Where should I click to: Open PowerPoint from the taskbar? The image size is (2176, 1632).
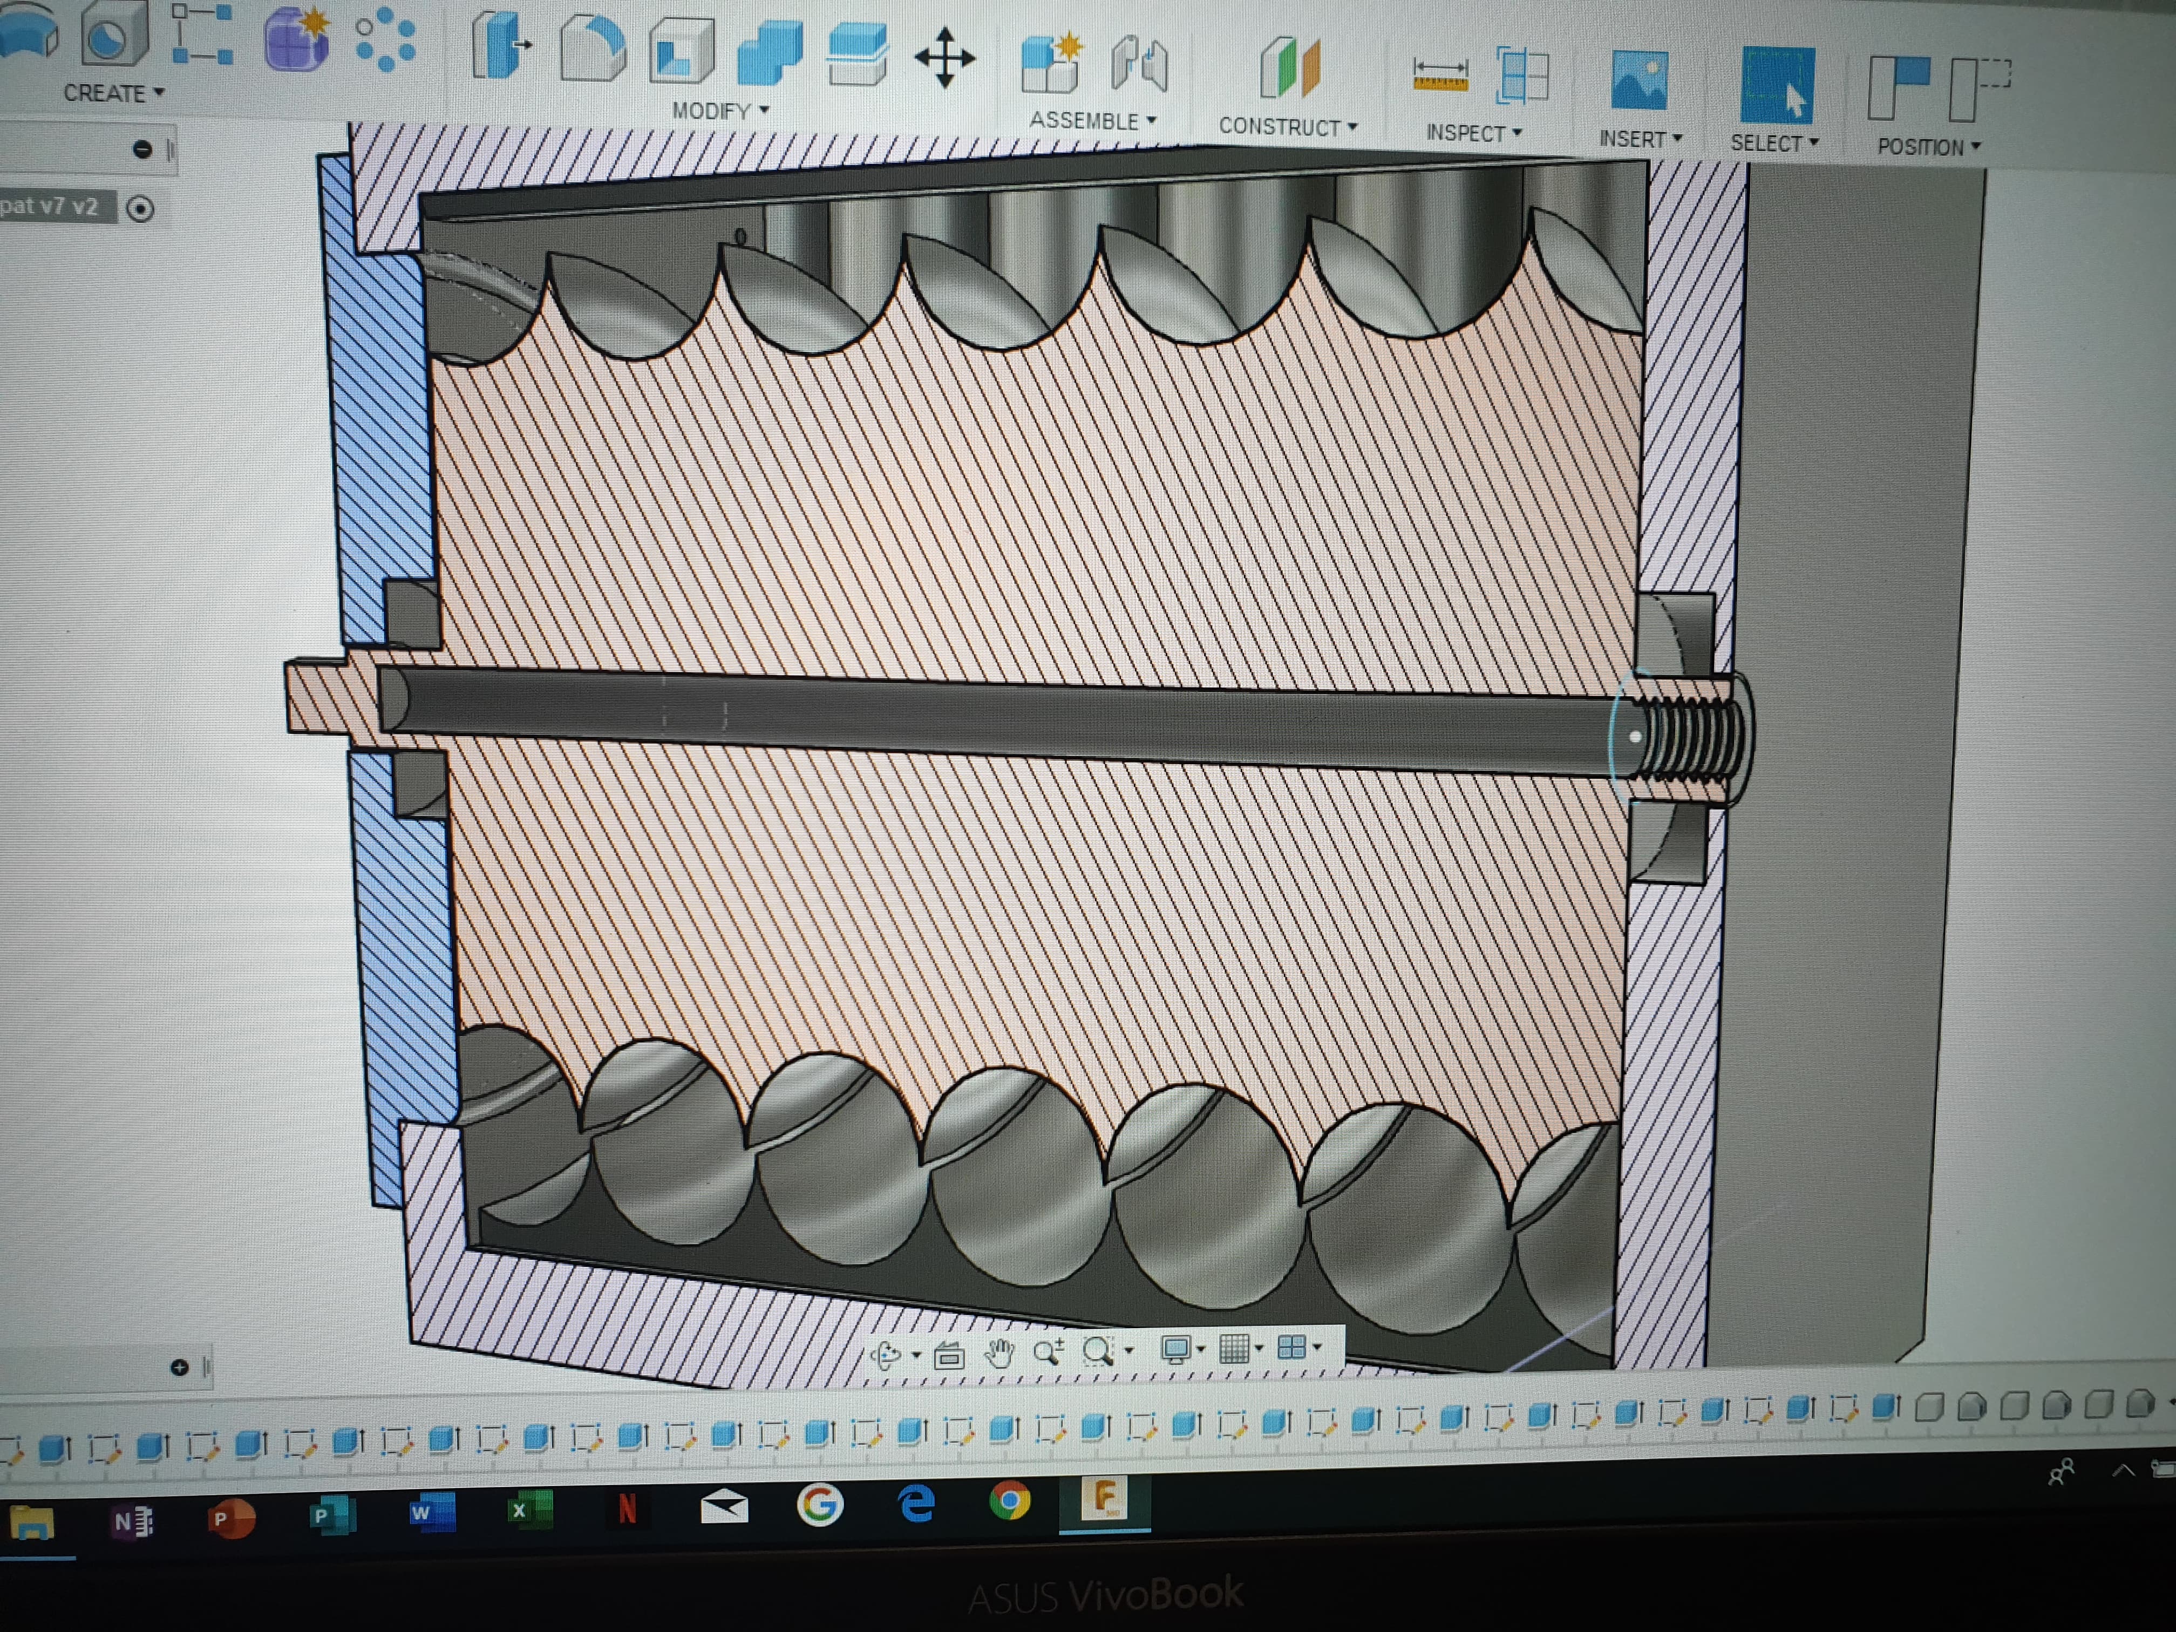click(231, 1520)
